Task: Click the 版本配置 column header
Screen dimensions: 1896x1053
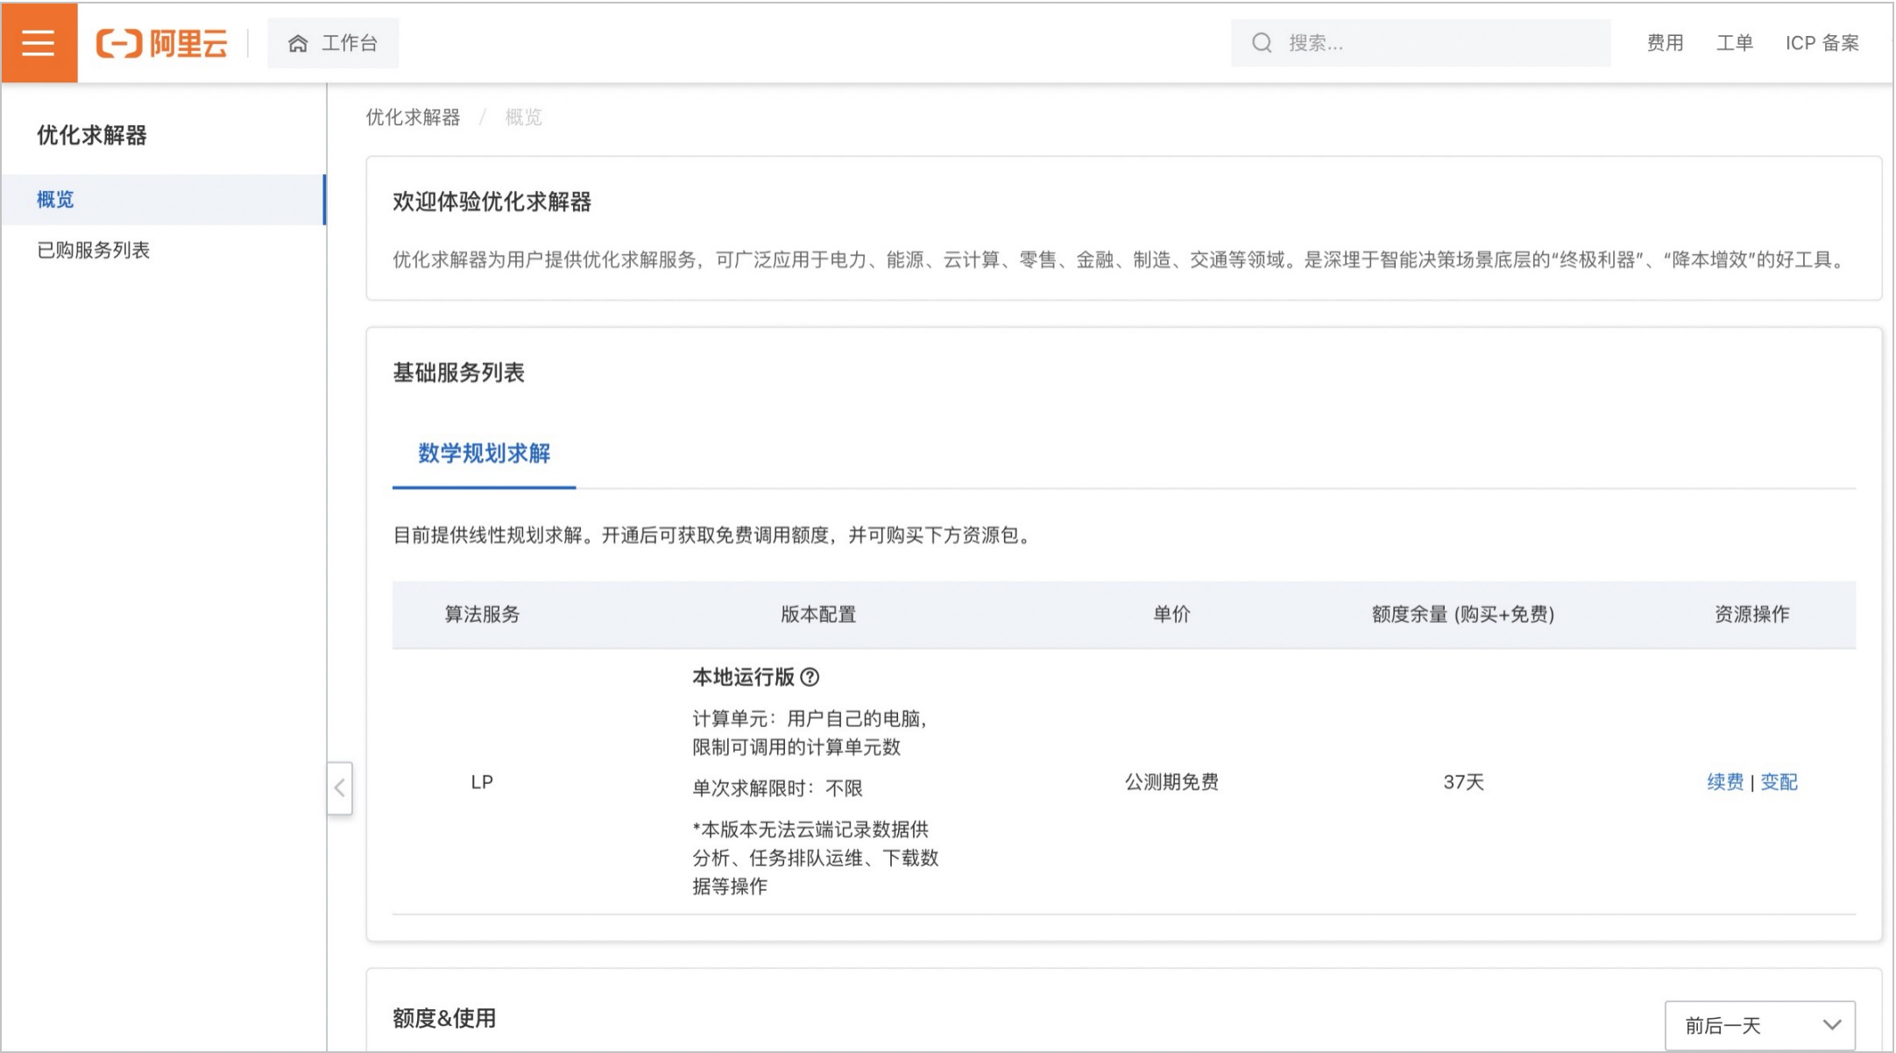Action: click(818, 615)
